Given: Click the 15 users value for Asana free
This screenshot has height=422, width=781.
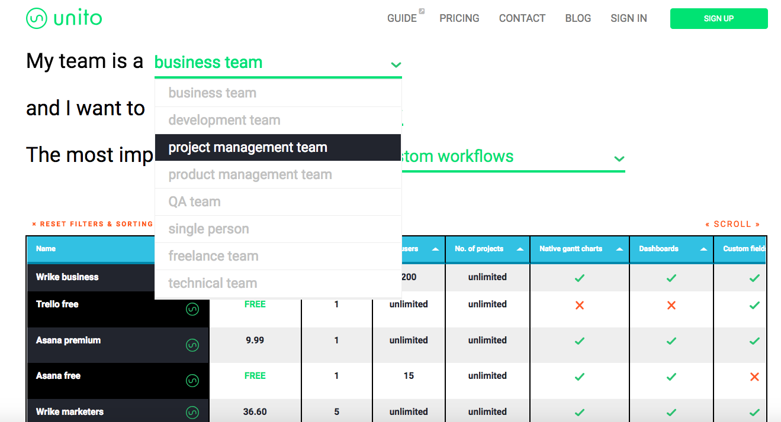Looking at the screenshot, I should click(409, 375).
